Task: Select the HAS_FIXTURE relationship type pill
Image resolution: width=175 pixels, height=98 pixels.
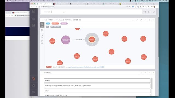Action: (56, 27)
